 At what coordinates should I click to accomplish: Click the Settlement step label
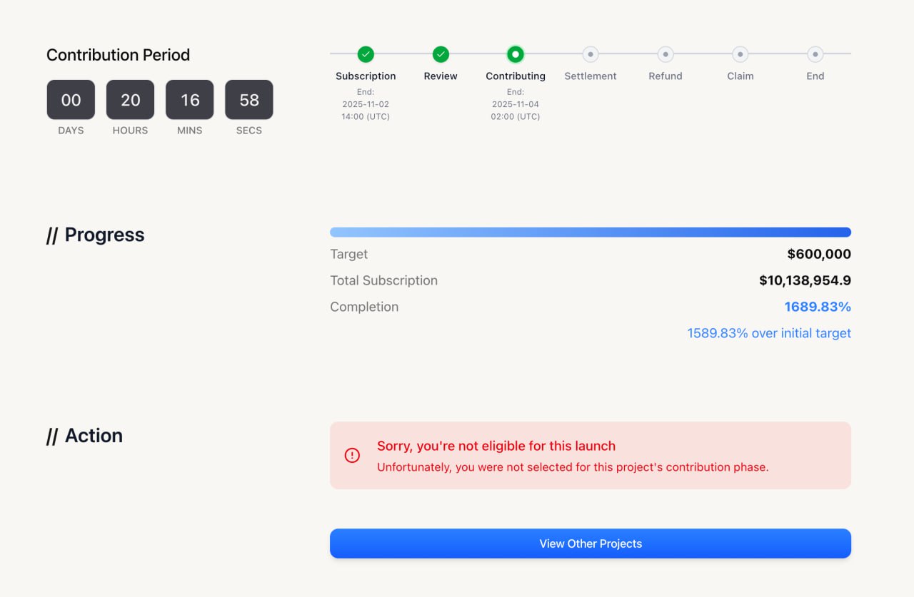[x=591, y=76]
